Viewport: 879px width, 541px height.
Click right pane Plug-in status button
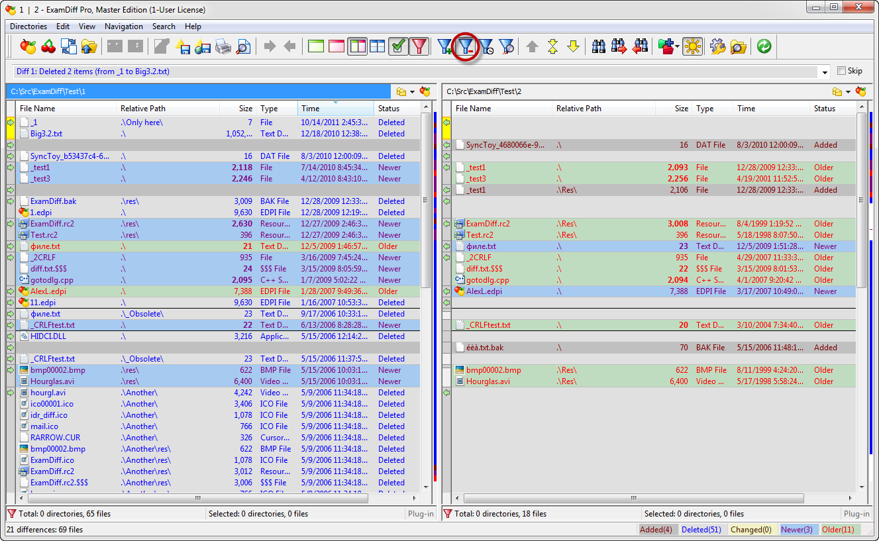tap(856, 514)
